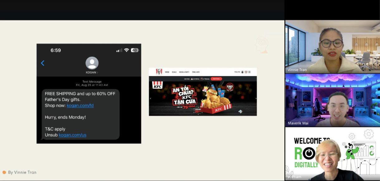Click the 'By Vinnie Tran' slide footer

click(22, 172)
